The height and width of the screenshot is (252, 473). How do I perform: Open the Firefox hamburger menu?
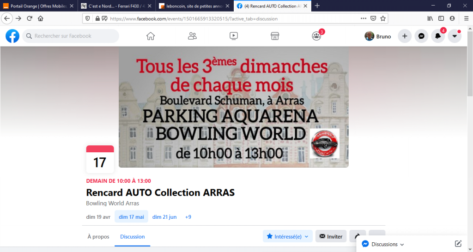pyautogui.click(x=467, y=18)
